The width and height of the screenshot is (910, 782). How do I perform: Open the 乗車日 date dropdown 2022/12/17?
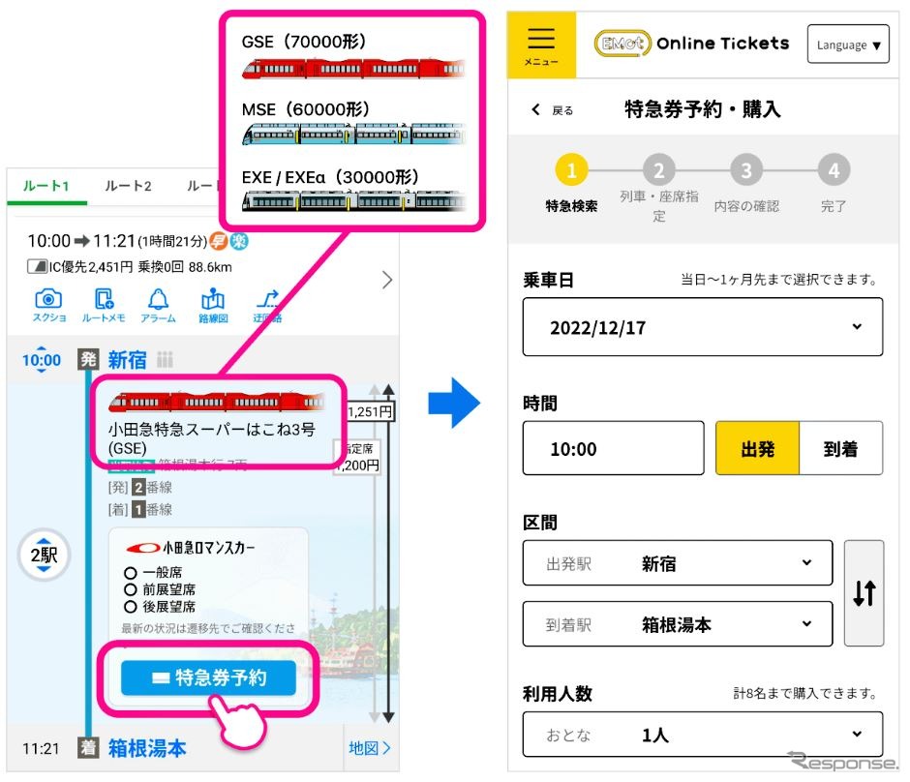[x=702, y=327]
